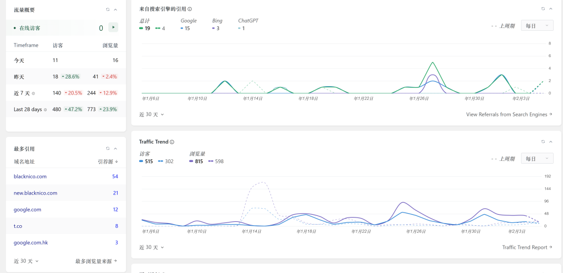Viewport: 563px width, 273px height.
Task: Select the 昨天 timeframe row label
Action: [19, 77]
